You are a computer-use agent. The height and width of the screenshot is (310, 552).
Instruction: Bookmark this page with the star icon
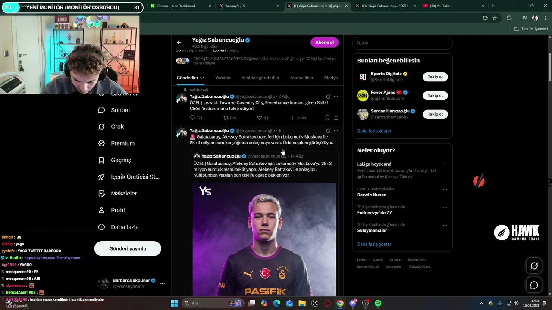tap(495, 18)
